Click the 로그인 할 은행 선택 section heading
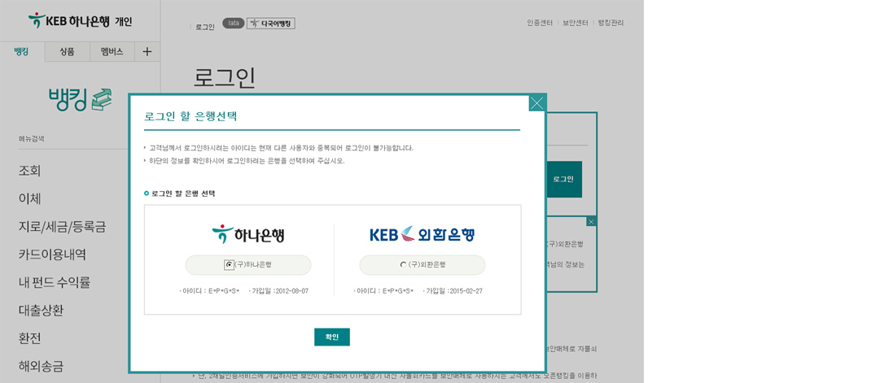This screenshot has height=383, width=871. (x=183, y=194)
